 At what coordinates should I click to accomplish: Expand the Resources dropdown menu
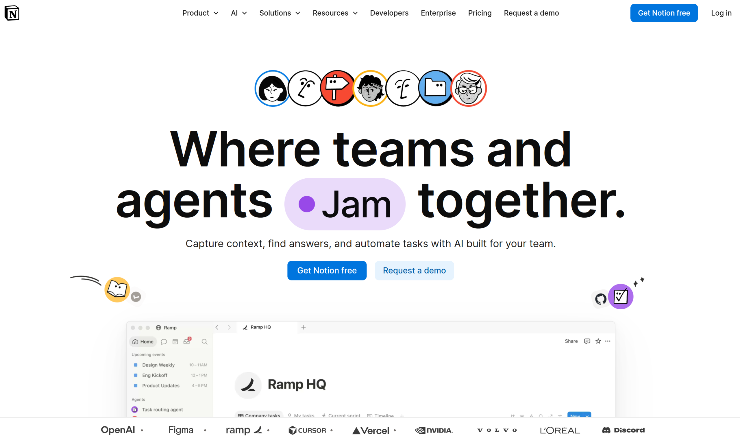(x=335, y=13)
